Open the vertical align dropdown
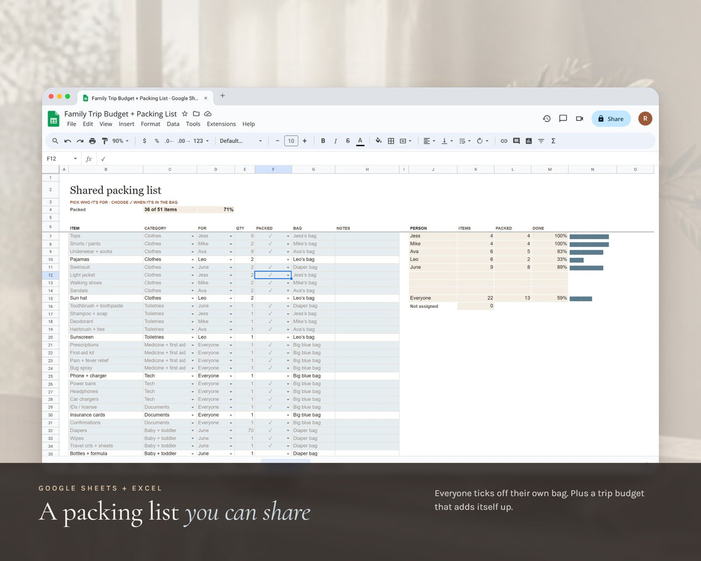Viewport: 701px width, 561px height. point(447,141)
